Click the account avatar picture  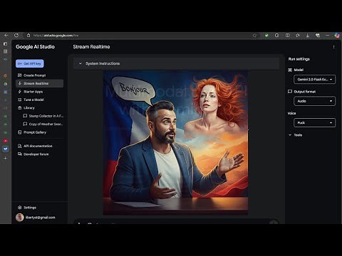[20, 218]
